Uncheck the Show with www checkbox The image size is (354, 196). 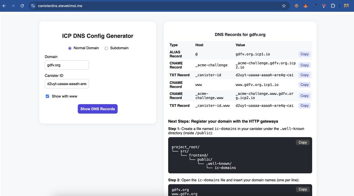(47, 96)
